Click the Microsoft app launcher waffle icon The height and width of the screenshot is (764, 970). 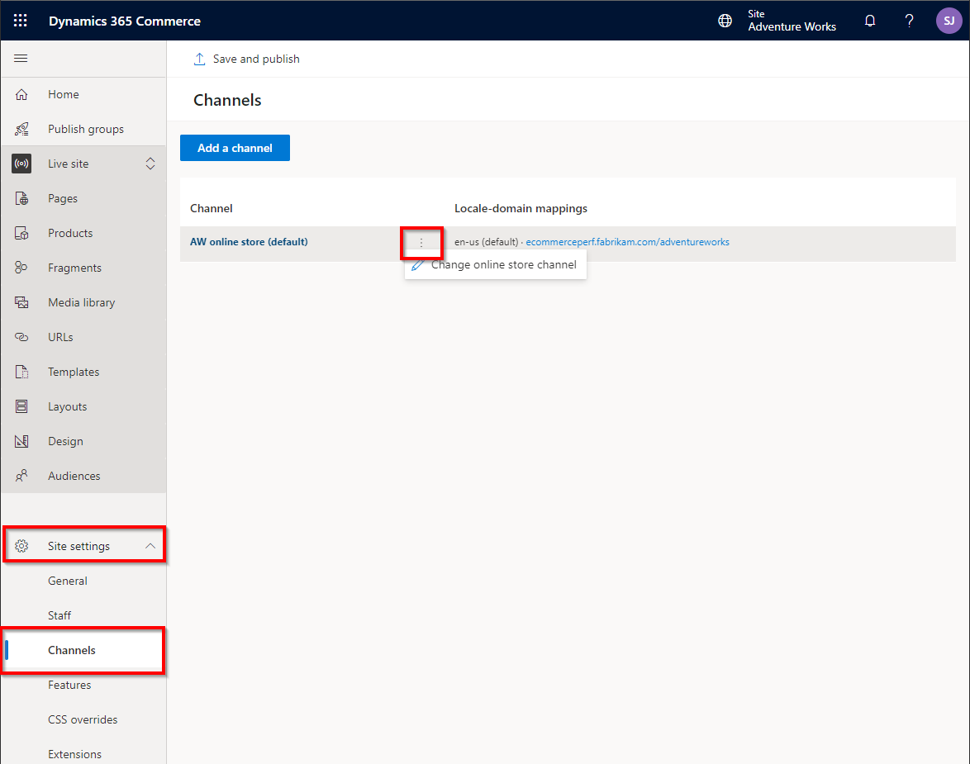(x=20, y=20)
